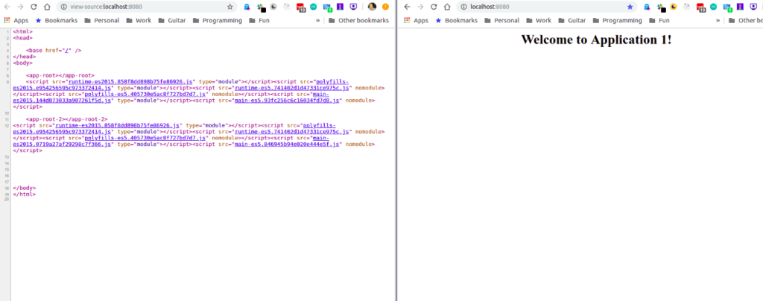Click yellow moon extension in localhost:8080 window

[x=674, y=7]
